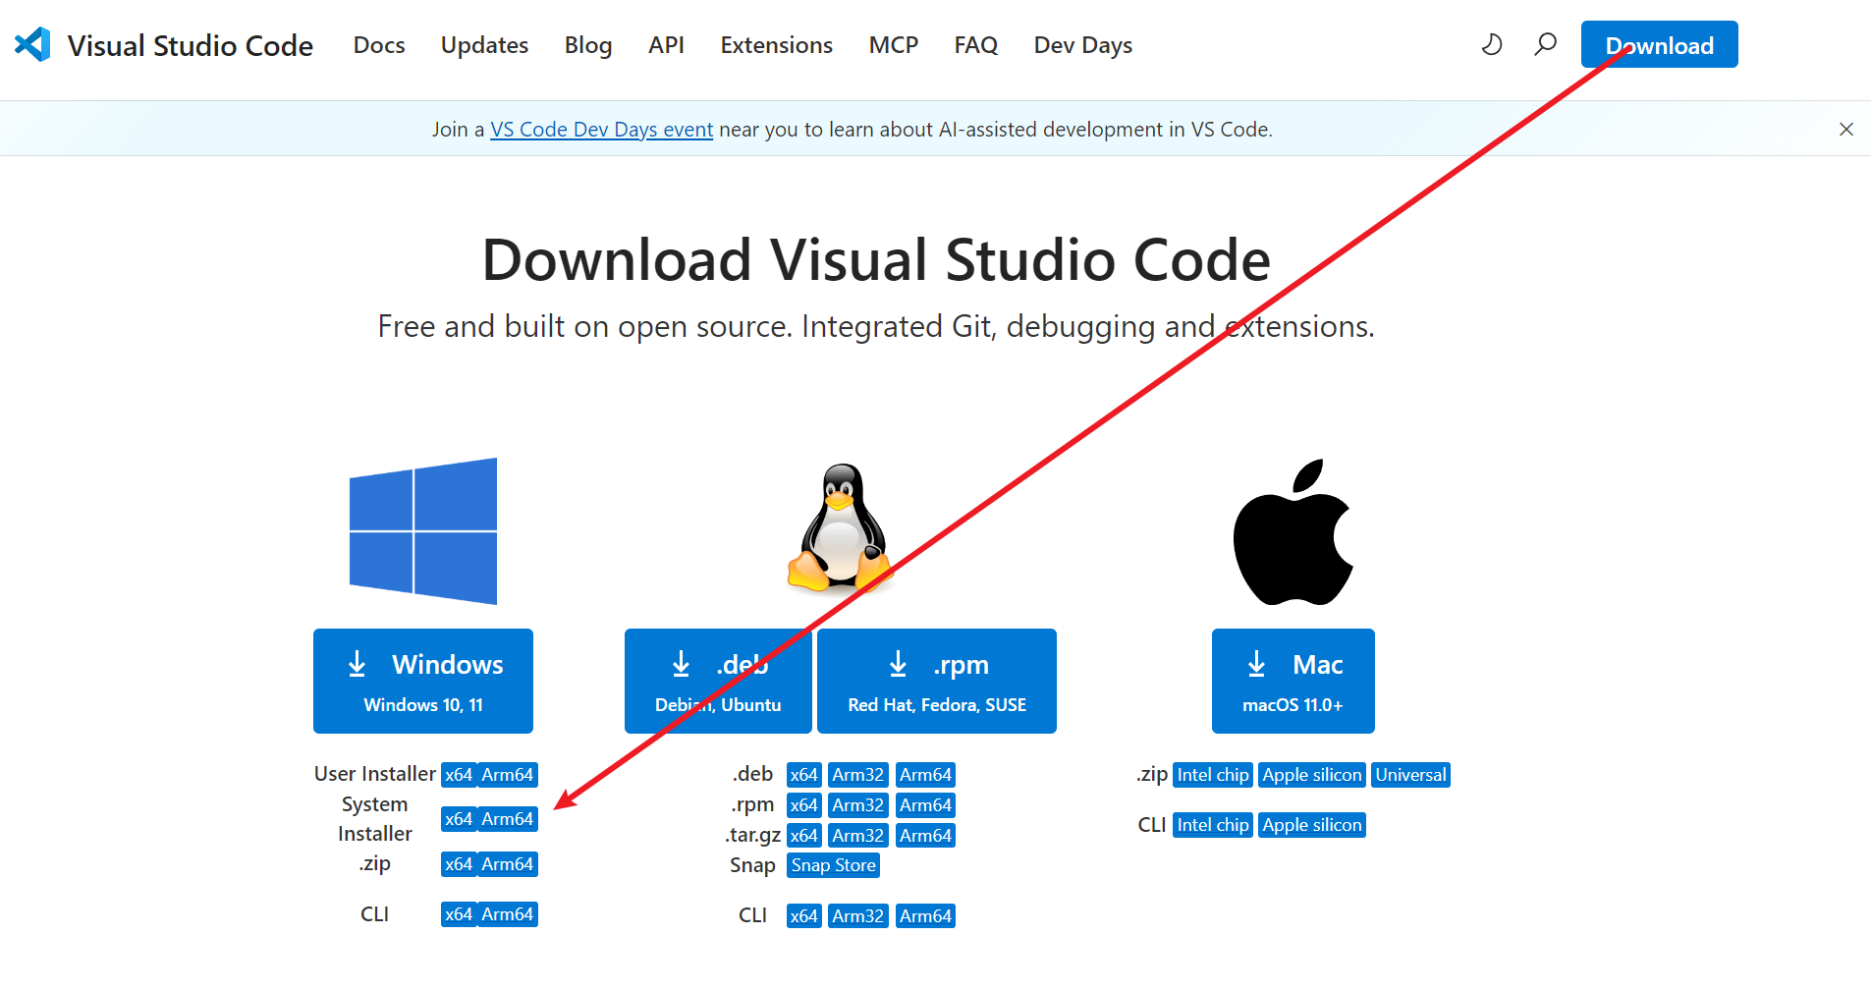This screenshot has width=1871, height=990.
Task: Select x64 for Windows User Installer
Action: (x=459, y=775)
